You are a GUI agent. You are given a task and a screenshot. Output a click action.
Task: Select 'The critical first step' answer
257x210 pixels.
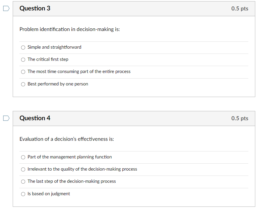pos(23,59)
